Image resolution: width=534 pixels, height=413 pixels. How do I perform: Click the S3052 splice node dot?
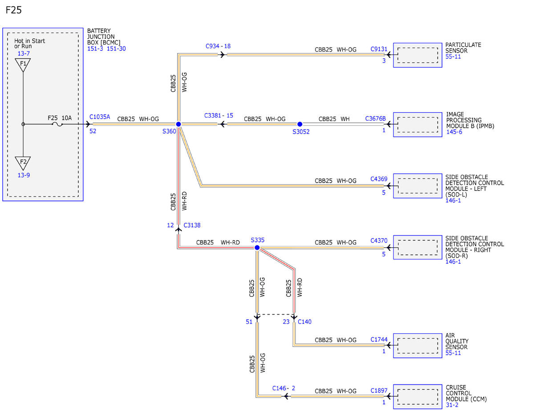(x=299, y=124)
